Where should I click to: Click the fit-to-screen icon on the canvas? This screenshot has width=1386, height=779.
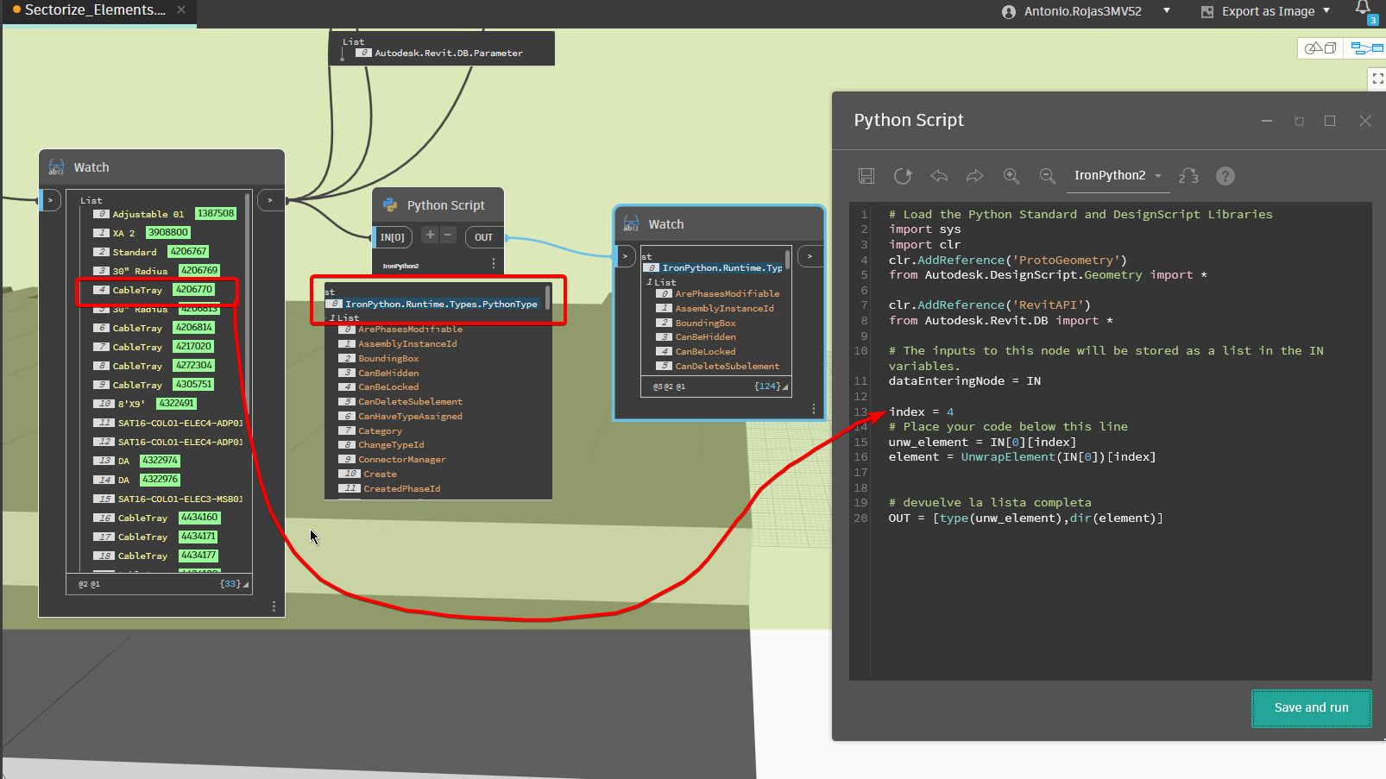coord(1377,79)
